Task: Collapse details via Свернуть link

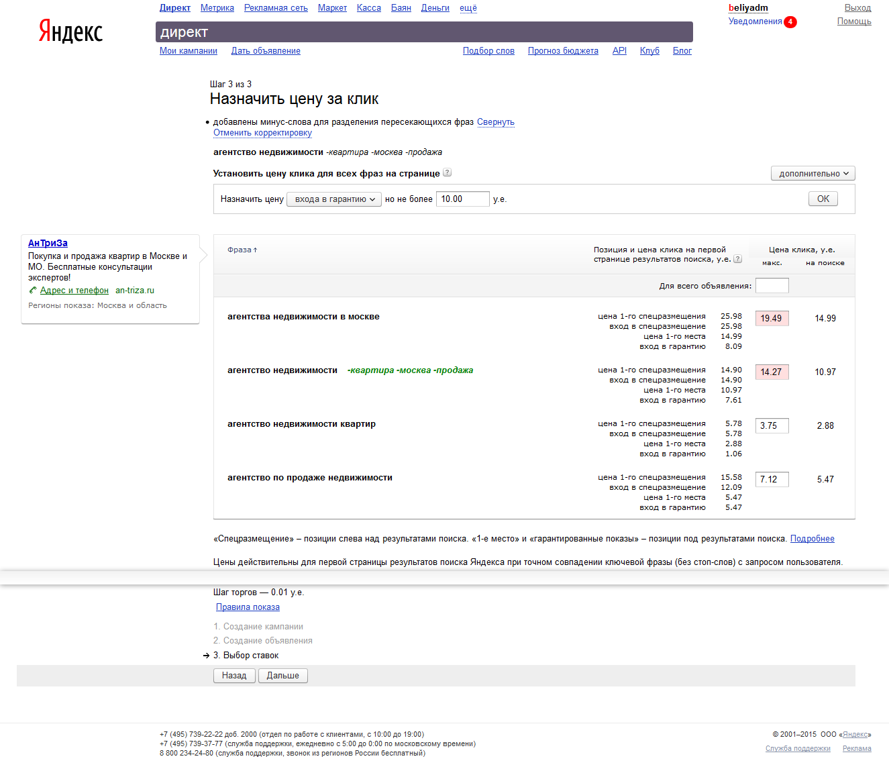Action: coord(496,122)
